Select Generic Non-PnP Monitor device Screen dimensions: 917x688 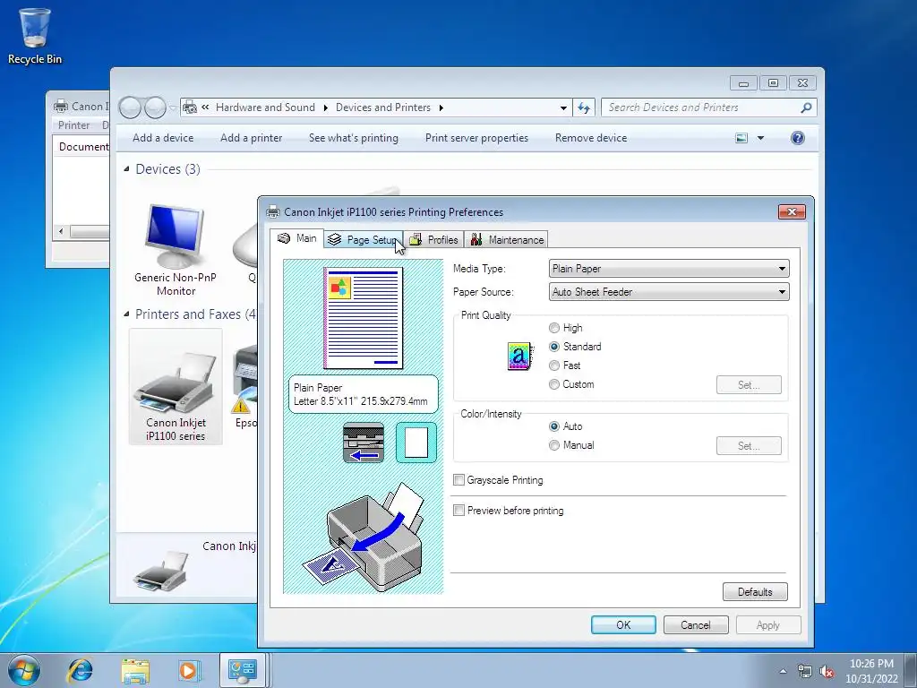[175, 250]
